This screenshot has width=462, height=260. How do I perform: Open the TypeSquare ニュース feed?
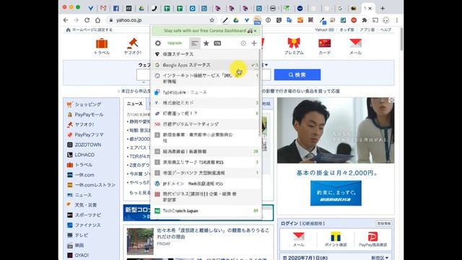click(206, 92)
